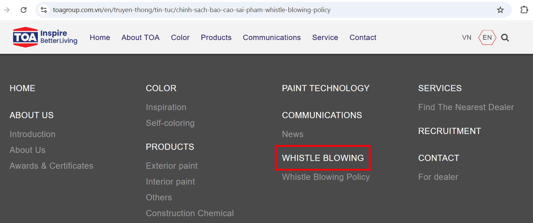Open the Color menu in navbar
Image resolution: width=533 pixels, height=223 pixels.
pos(180,38)
